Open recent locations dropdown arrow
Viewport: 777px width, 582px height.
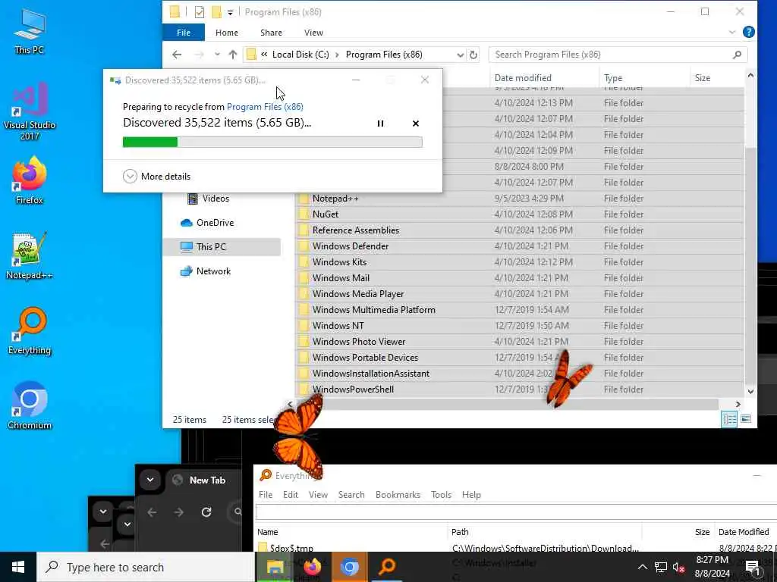(217, 55)
